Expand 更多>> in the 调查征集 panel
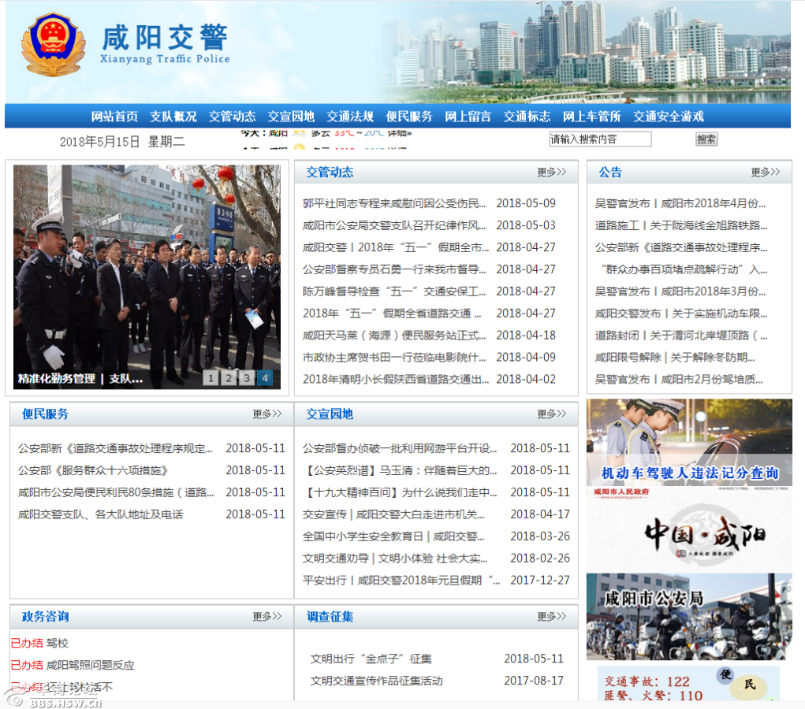The height and width of the screenshot is (709, 805). (x=551, y=616)
